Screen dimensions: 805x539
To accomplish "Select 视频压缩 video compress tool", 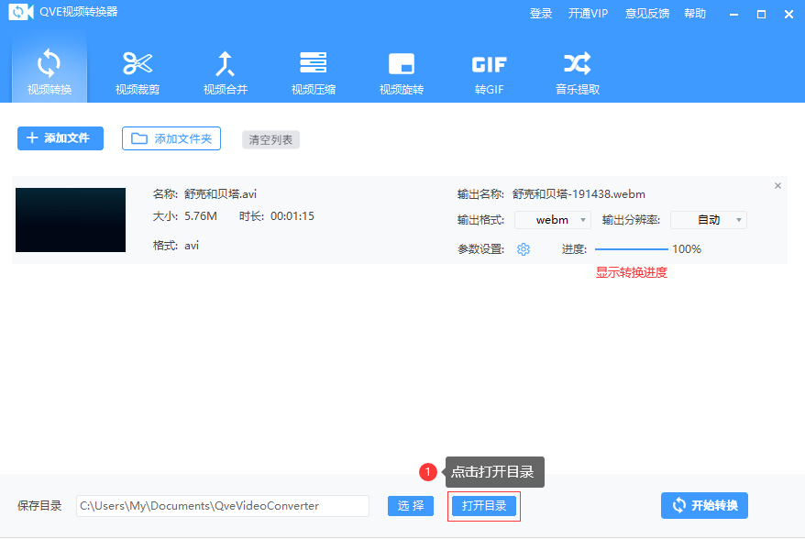I will 314,73.
